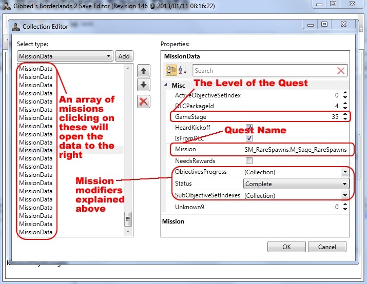Click the Collection Editor title icon

click(16, 27)
